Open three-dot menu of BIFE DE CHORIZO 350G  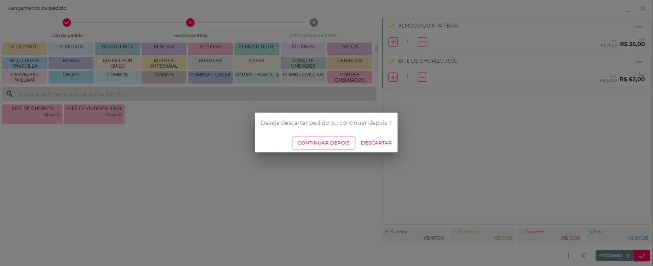pos(639,62)
